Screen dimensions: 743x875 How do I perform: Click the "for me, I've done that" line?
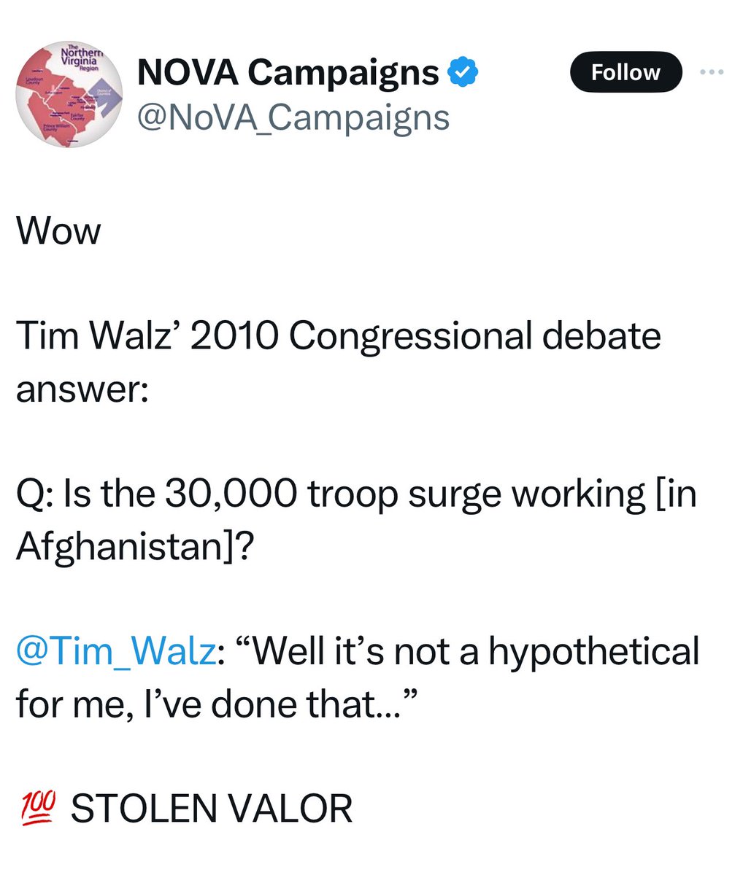click(216, 704)
